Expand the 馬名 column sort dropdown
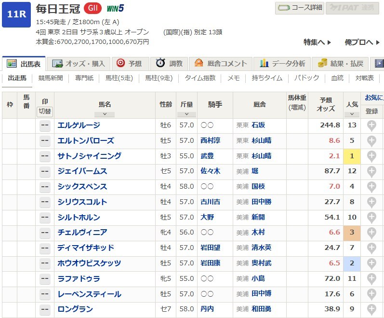This screenshot has width=384, height=318. pyautogui.click(x=105, y=114)
